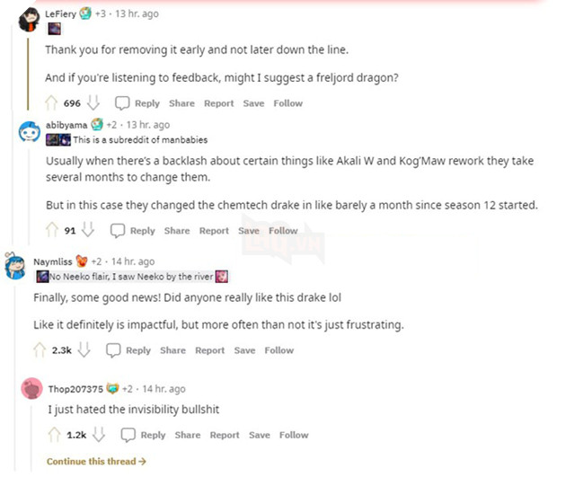Follow Naymliss's comment
The width and height of the screenshot is (566, 477).
pyautogui.click(x=279, y=350)
